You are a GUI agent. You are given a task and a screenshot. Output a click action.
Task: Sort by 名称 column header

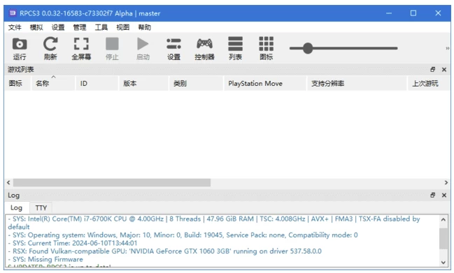pos(53,84)
